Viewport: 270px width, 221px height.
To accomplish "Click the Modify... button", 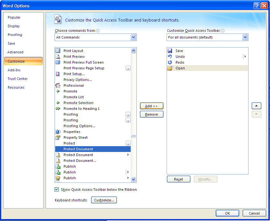I will click(x=205, y=179).
